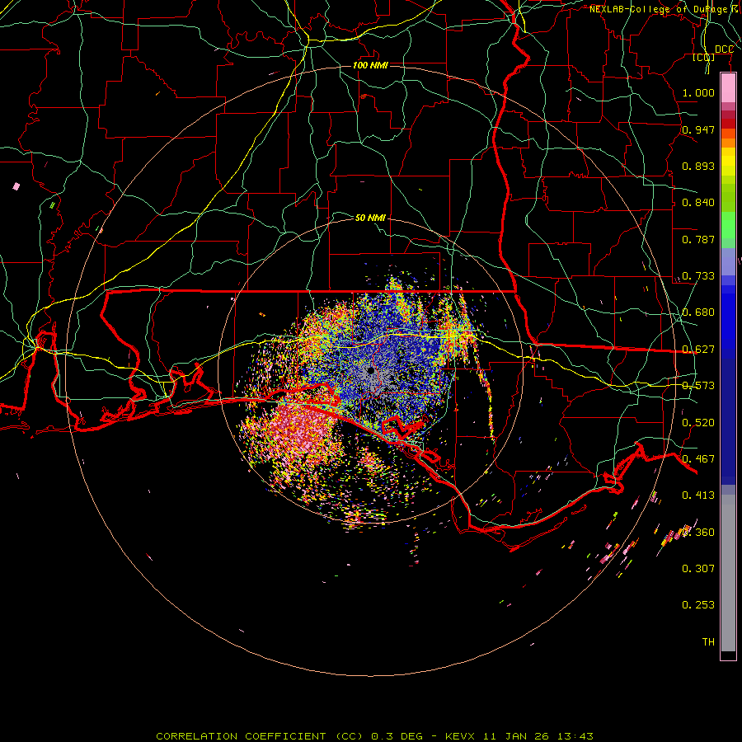Select the 0.360 color scale value
This screenshot has width=742, height=742.
coord(698,533)
